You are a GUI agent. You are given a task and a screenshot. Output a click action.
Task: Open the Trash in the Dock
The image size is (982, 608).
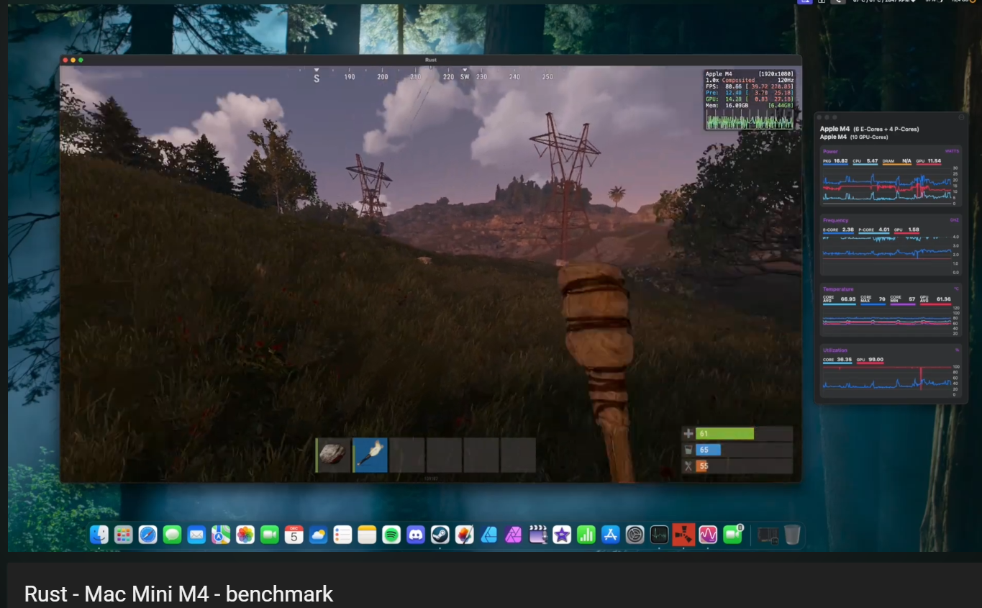(x=792, y=535)
